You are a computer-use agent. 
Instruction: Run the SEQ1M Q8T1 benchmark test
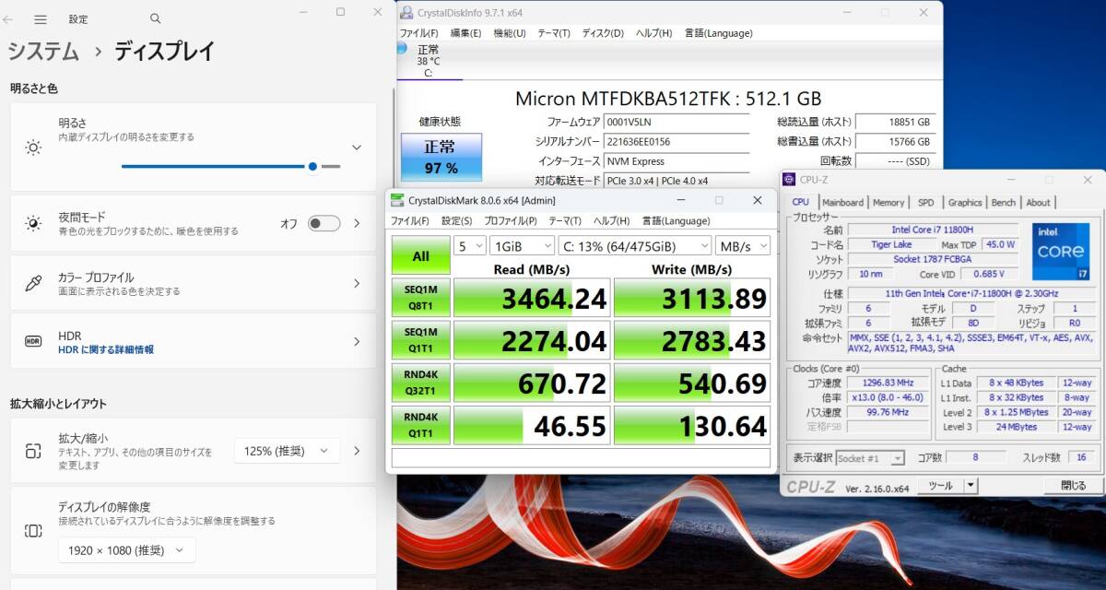pos(420,297)
